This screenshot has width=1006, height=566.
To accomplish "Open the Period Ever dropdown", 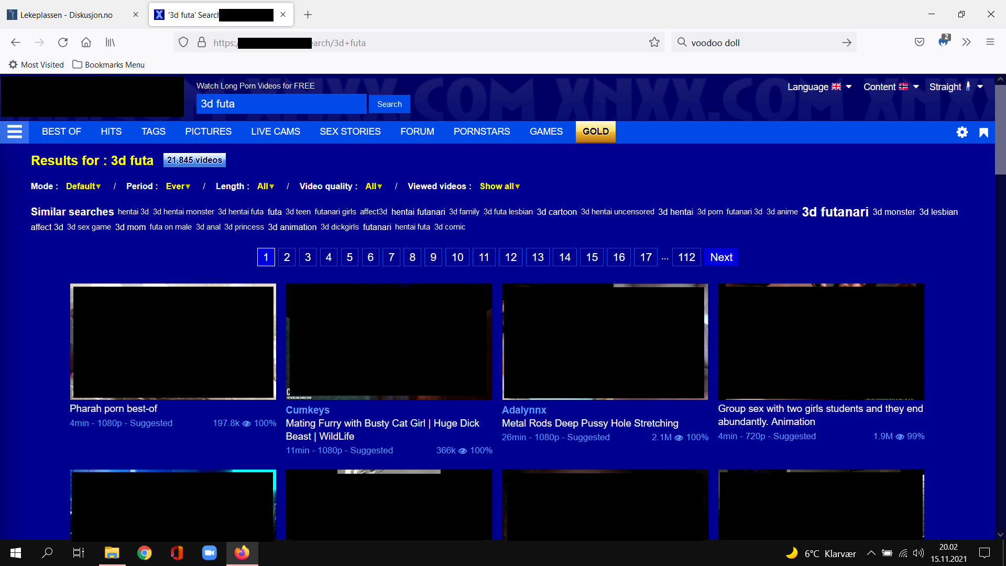I will coord(178,186).
